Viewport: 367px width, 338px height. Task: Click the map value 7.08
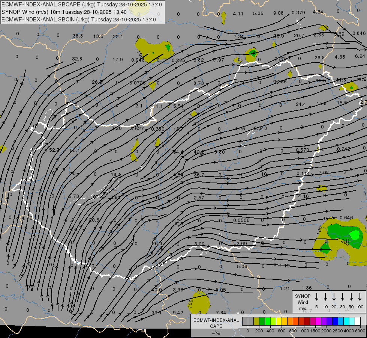[324, 172]
